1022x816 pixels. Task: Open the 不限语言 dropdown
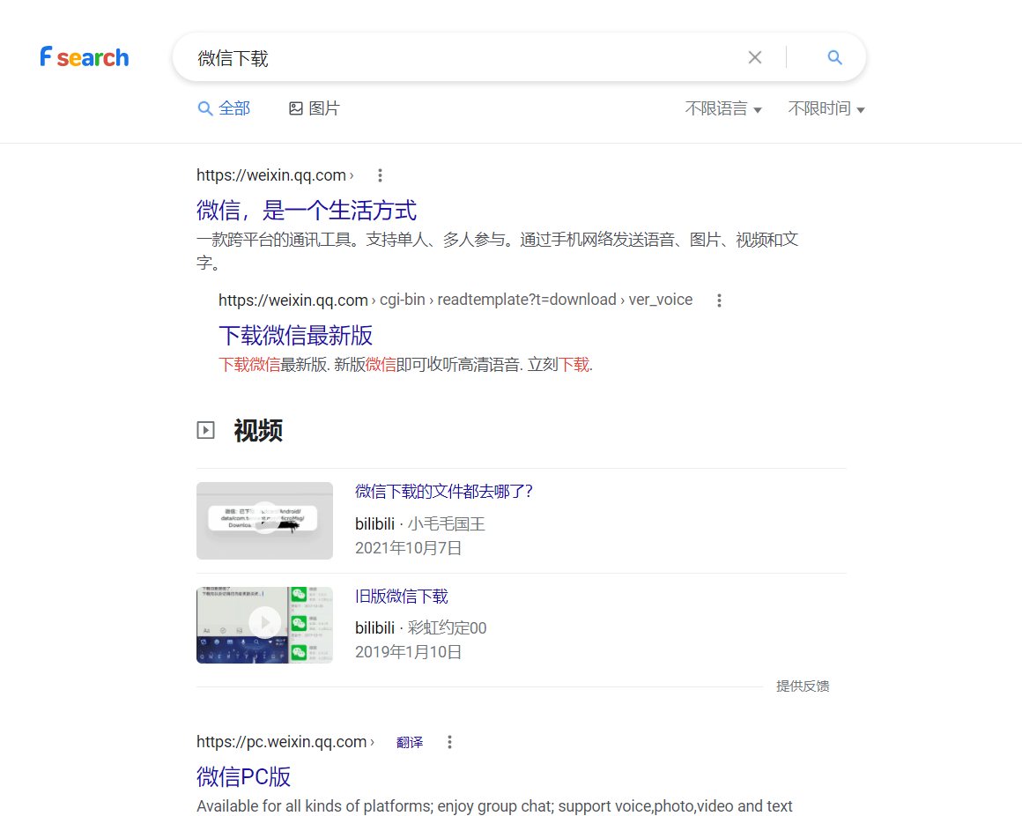coord(722,109)
